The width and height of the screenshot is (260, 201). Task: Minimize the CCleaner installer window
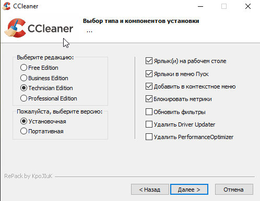click(200, 6)
